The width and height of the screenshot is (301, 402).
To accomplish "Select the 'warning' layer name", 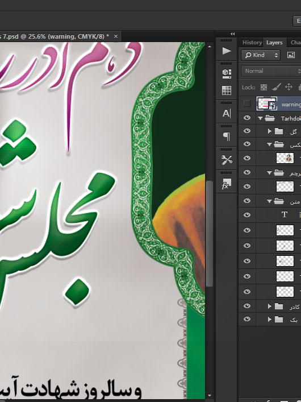I will (291, 105).
